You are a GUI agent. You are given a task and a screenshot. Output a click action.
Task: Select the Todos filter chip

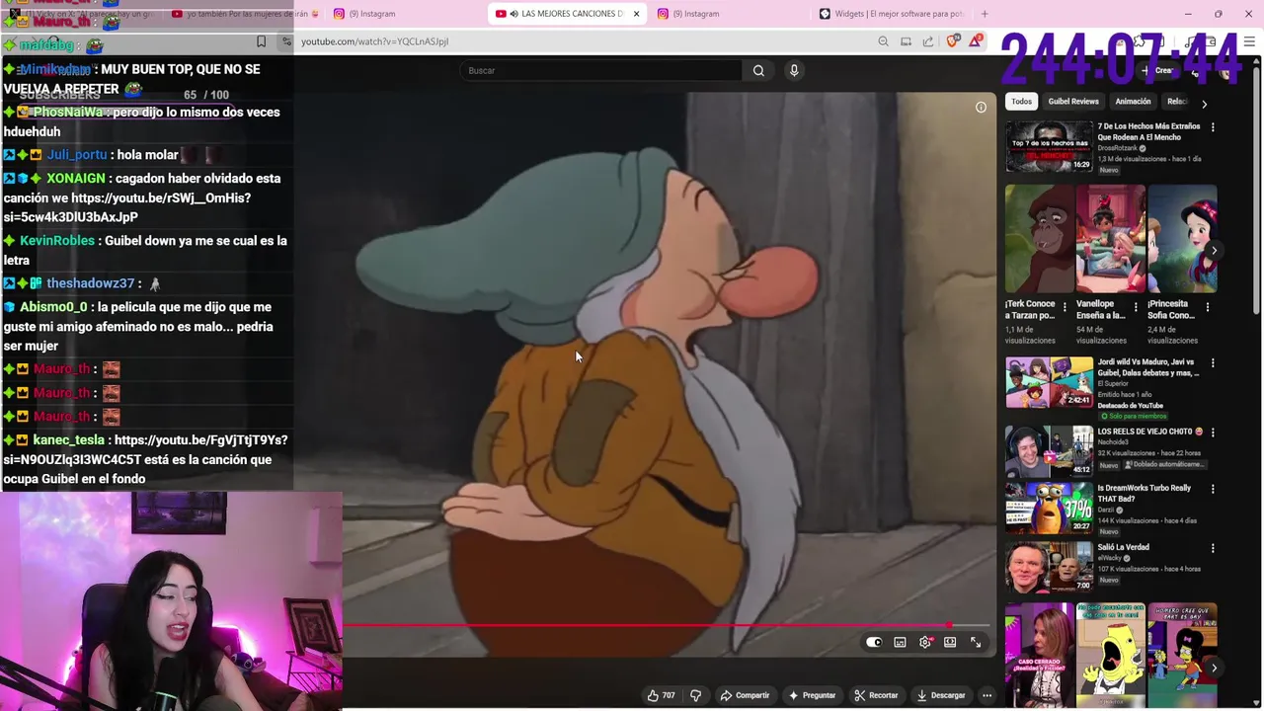pyautogui.click(x=1021, y=102)
